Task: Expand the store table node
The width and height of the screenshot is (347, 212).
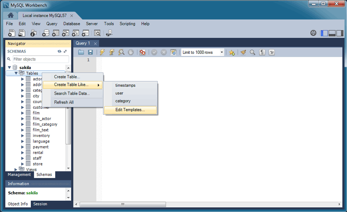Action: click(23, 164)
